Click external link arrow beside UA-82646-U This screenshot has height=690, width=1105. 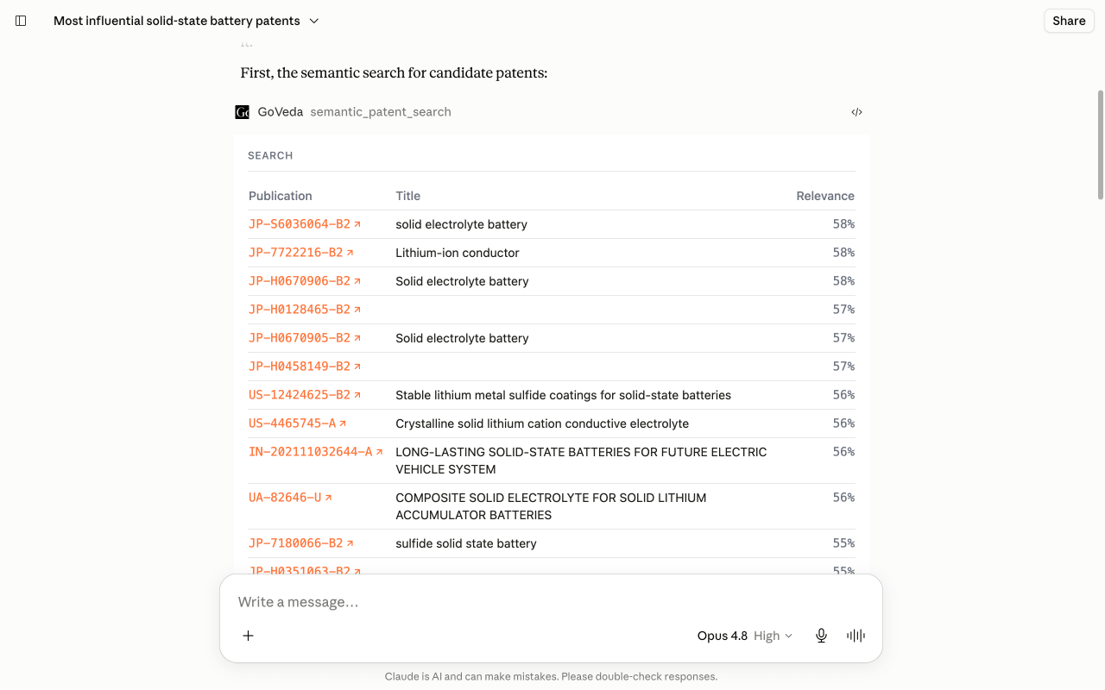pyautogui.click(x=328, y=498)
